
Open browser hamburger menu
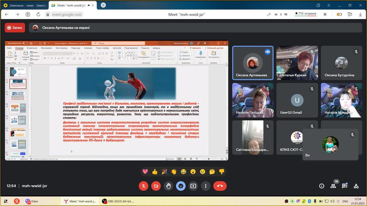pyautogui.click(x=329, y=5)
